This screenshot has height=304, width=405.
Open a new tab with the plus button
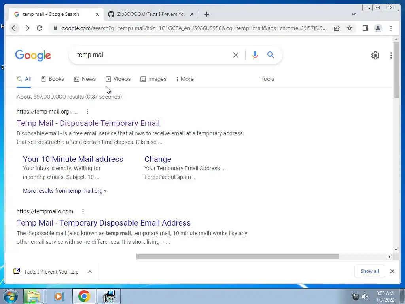pos(206,14)
